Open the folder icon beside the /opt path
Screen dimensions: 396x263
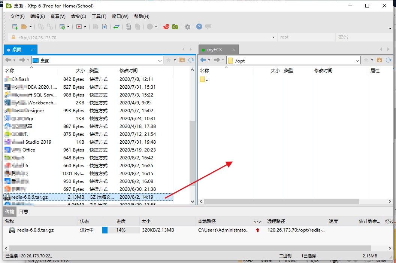click(231, 60)
